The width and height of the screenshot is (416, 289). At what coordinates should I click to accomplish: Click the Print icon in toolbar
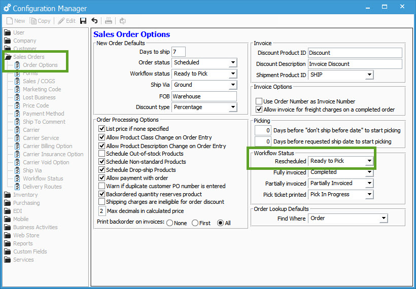click(x=109, y=21)
